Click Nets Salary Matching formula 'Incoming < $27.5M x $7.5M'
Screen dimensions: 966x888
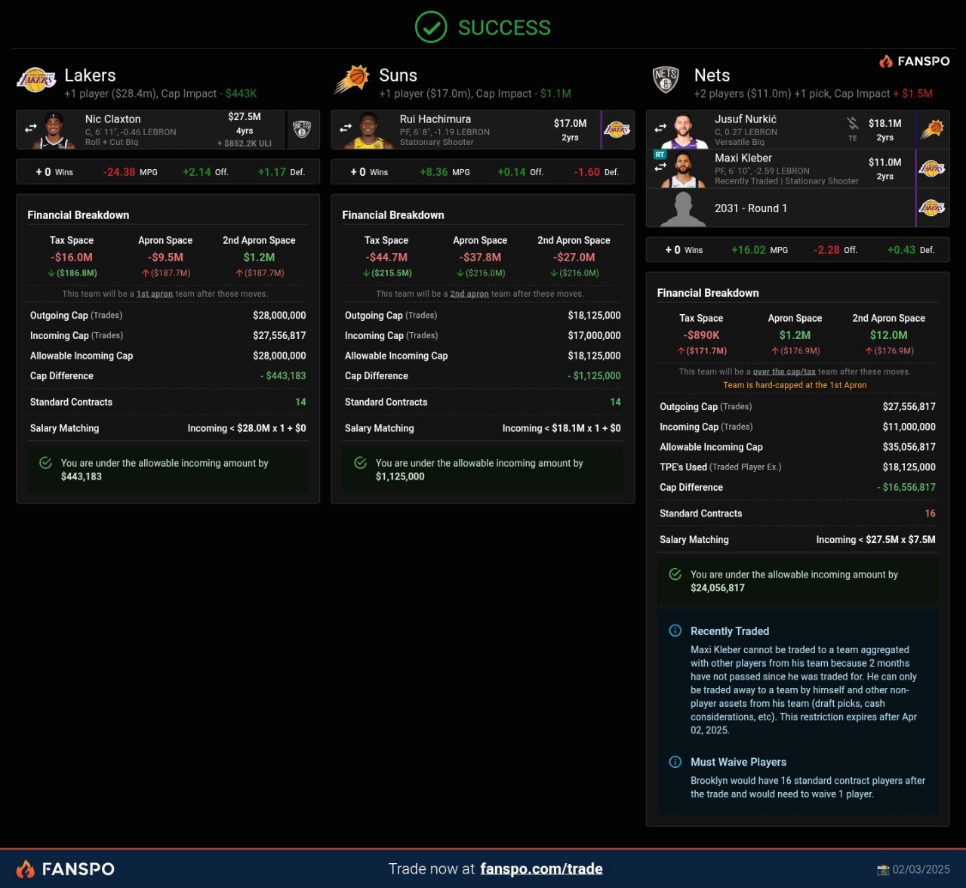tap(875, 540)
